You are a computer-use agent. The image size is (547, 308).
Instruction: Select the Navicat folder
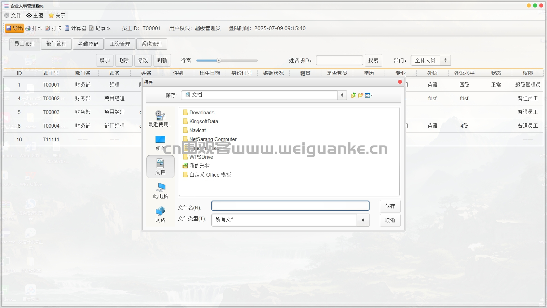(194, 130)
